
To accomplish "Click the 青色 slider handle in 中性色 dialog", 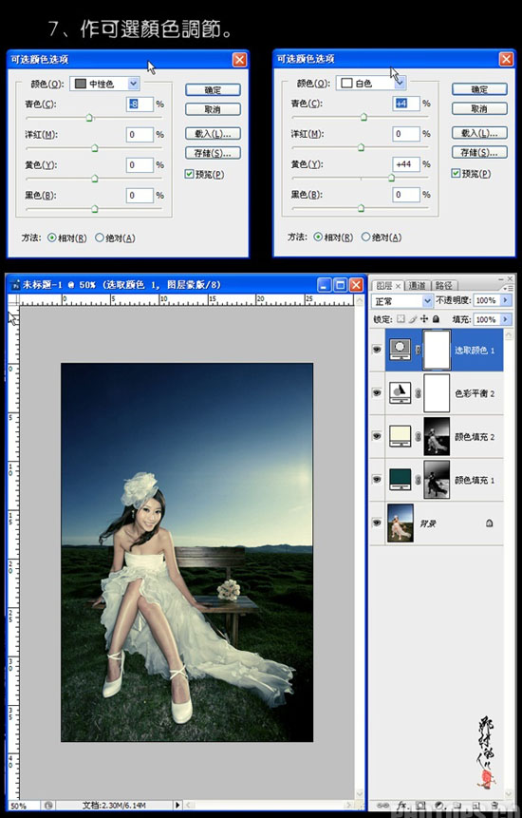I will [x=89, y=119].
